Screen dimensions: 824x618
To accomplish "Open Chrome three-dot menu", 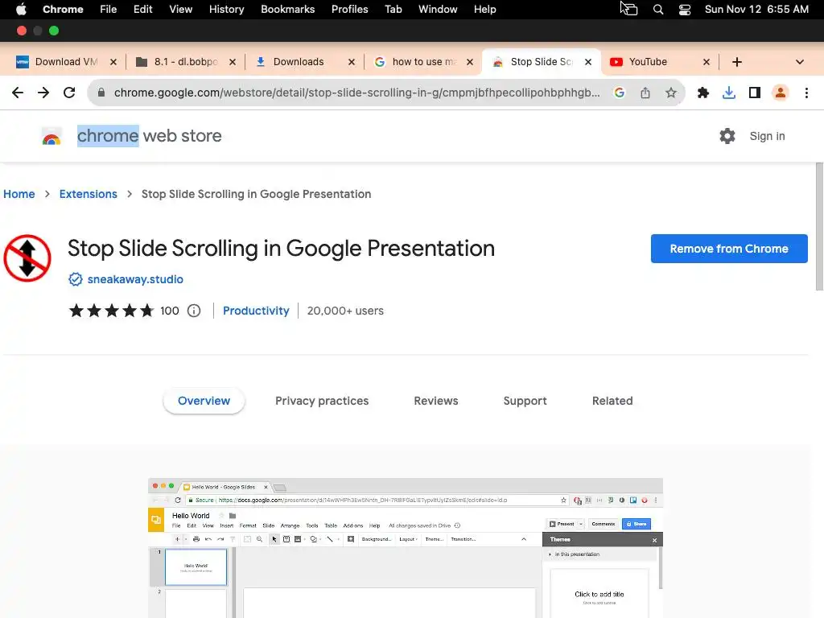I will (x=806, y=93).
